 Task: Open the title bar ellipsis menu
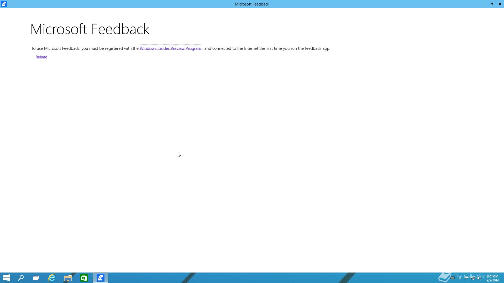[x=12, y=4]
